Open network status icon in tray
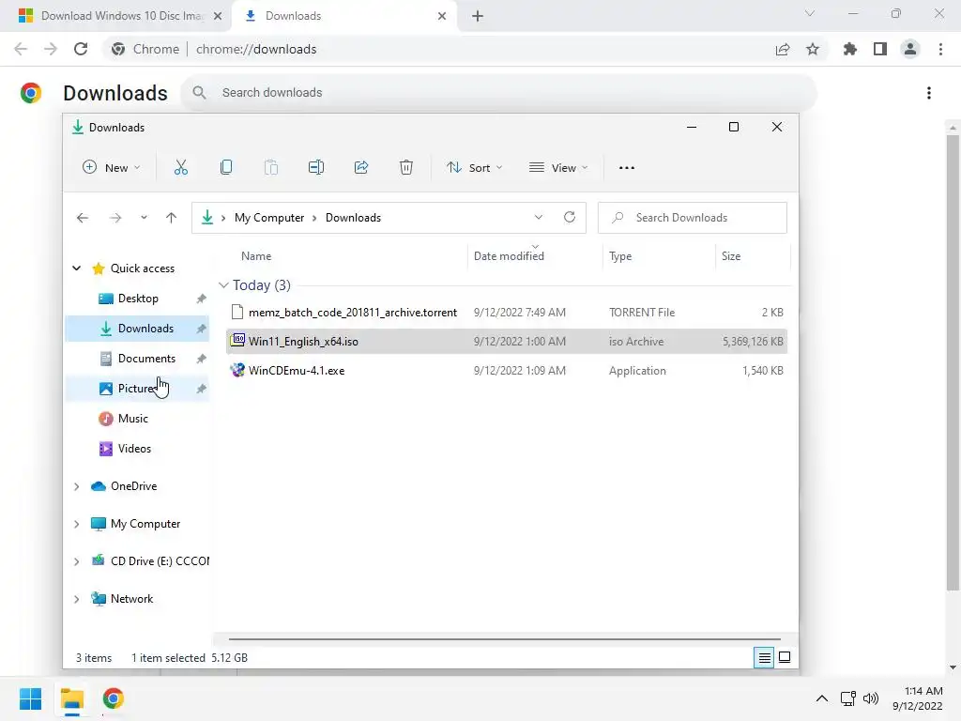This screenshot has width=961, height=721. 848,698
